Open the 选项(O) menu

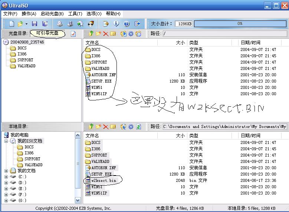click(x=94, y=14)
